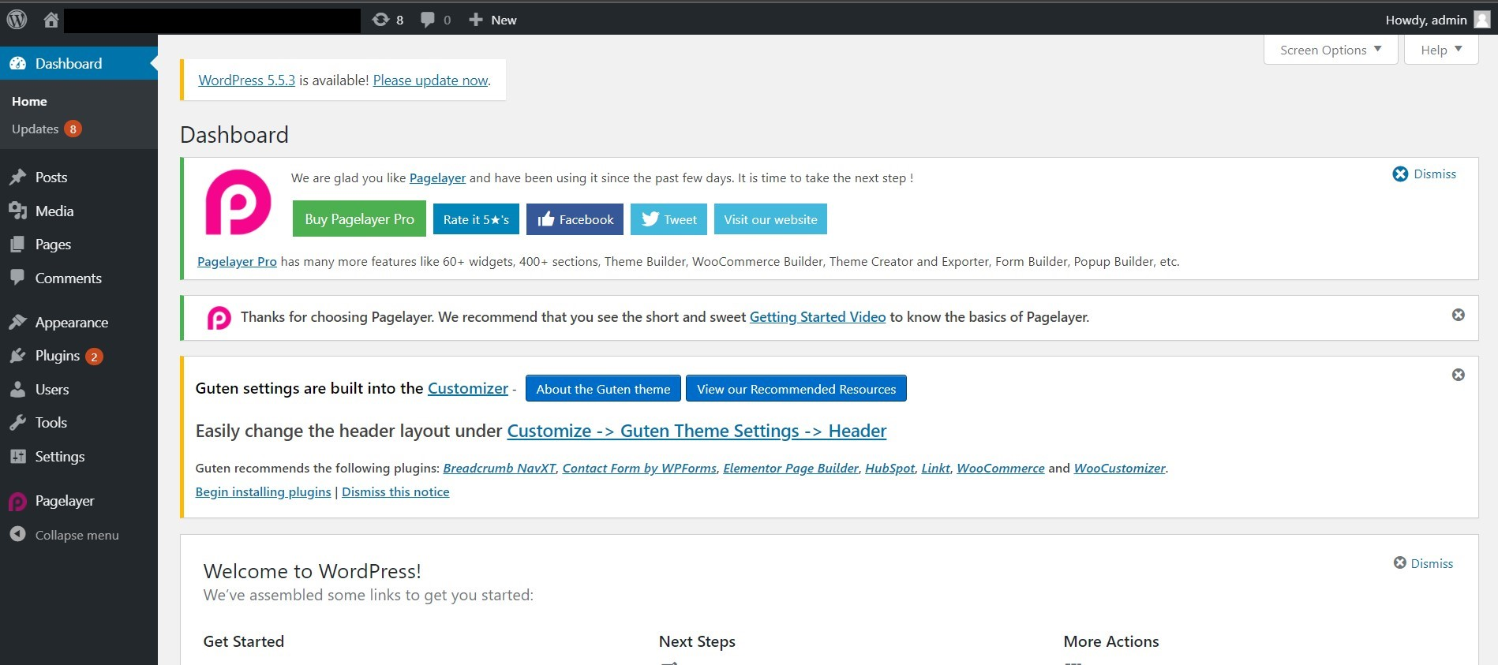
Task: Open the WordPress logo menu in admin bar
Action: (17, 20)
